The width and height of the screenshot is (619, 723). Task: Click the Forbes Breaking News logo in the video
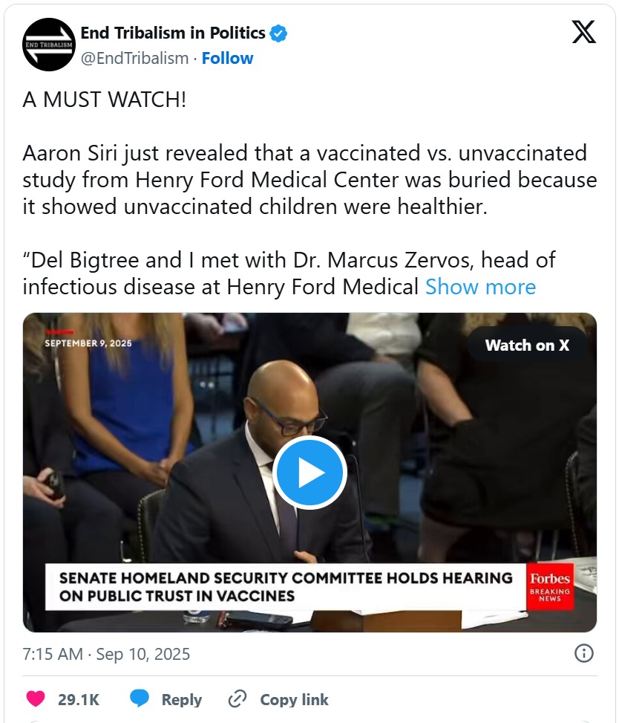click(x=549, y=585)
